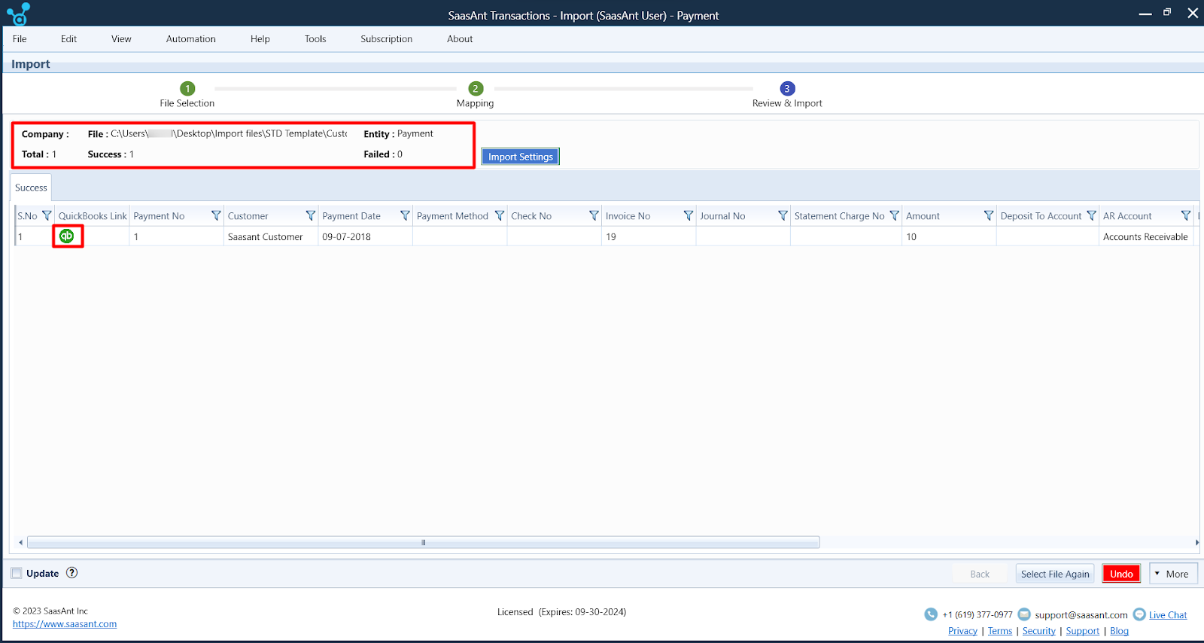Screen dimensions: 1204x643
Task: Open the File menu
Action: [20, 39]
